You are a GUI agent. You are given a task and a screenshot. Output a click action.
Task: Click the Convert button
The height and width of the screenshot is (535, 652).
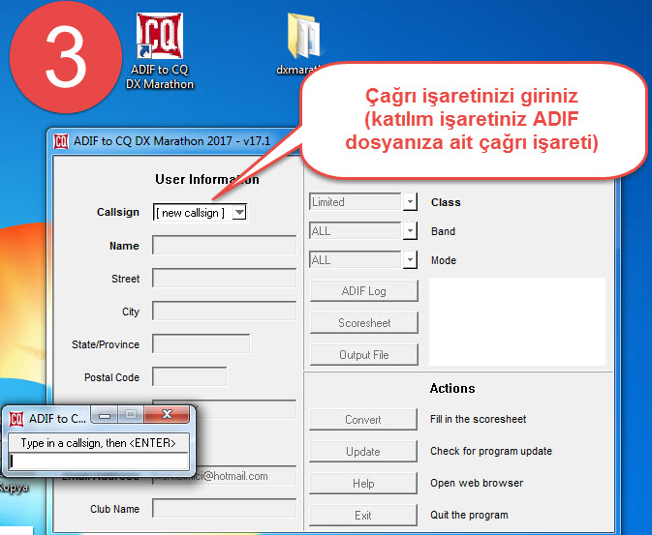pyautogui.click(x=363, y=420)
